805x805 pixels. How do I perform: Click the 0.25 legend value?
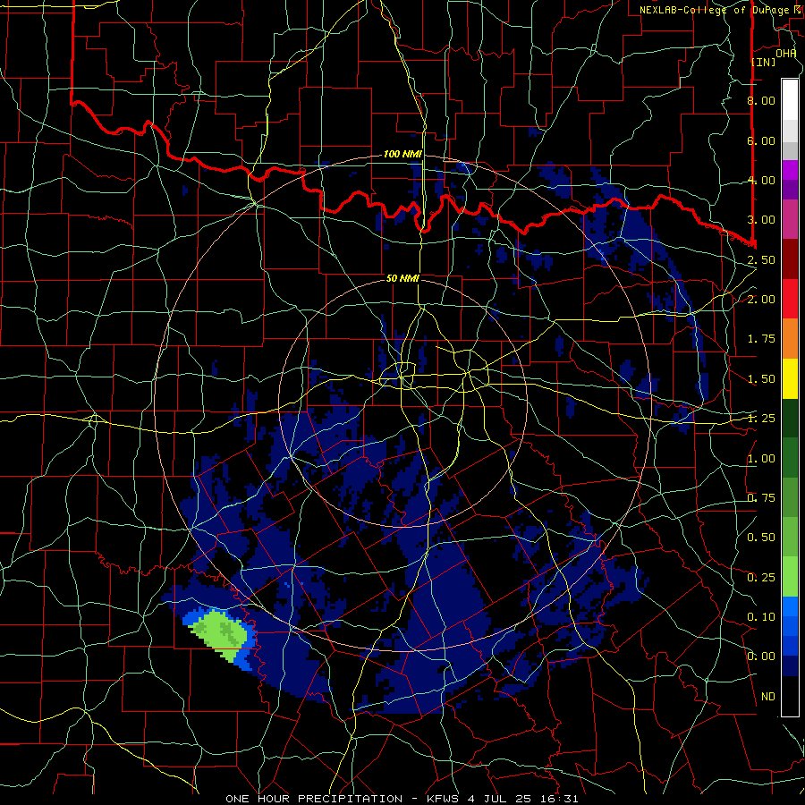[761, 578]
